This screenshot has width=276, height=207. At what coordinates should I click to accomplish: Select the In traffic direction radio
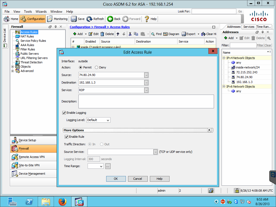click(x=90, y=144)
